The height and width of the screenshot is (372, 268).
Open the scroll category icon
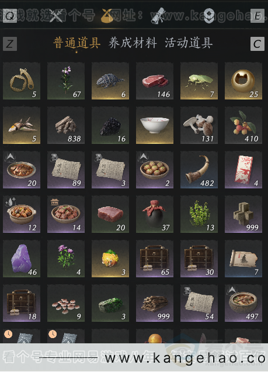pos(158,16)
